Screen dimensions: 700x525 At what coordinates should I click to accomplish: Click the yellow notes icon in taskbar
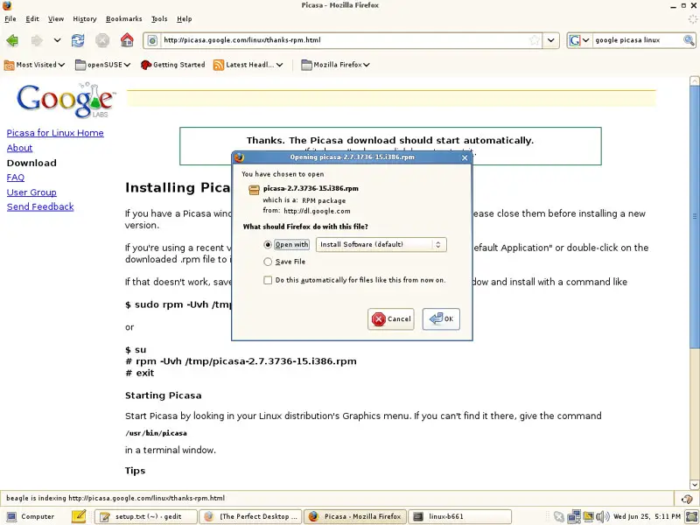click(x=79, y=516)
